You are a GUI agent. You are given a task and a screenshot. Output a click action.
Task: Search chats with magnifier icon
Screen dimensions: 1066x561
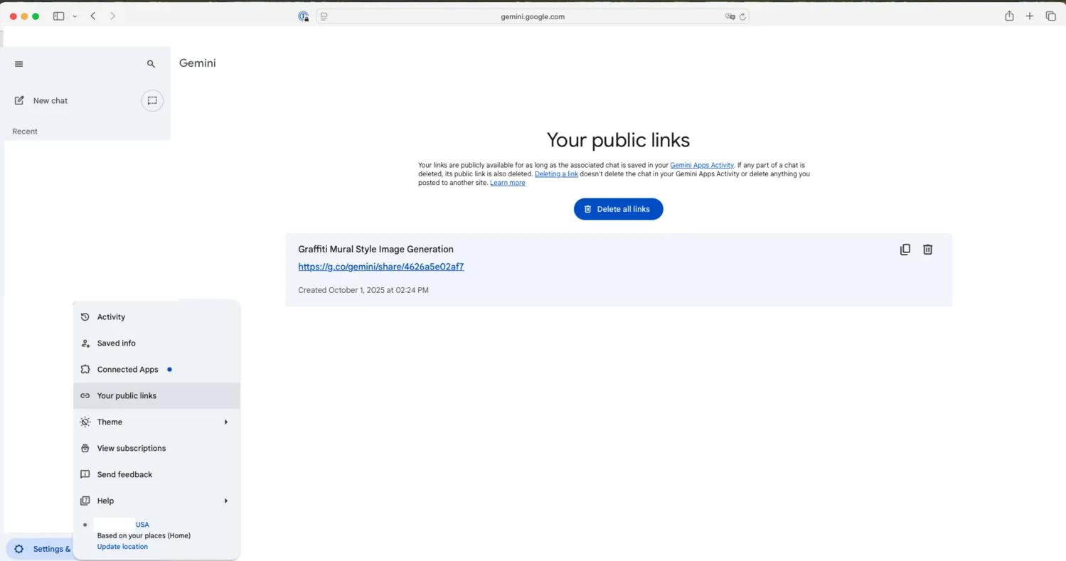tap(151, 64)
